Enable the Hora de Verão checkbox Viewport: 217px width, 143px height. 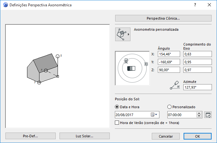coord(117,122)
